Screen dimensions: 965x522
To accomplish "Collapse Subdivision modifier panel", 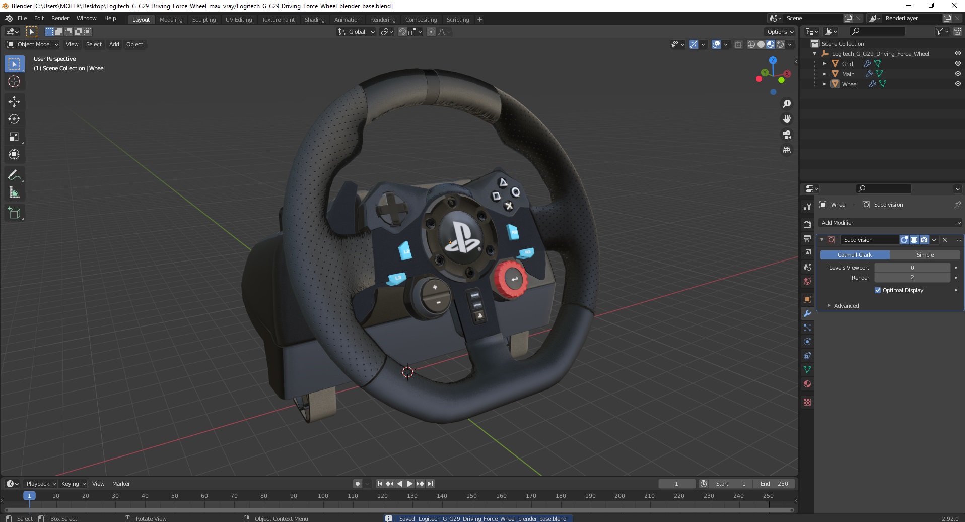I will pyautogui.click(x=822, y=240).
